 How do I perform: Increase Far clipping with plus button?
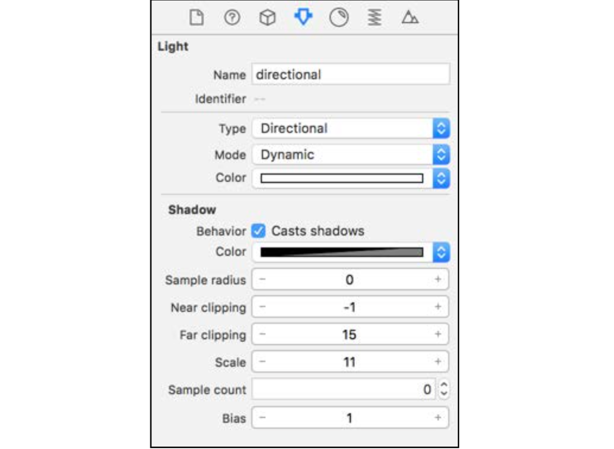(438, 334)
